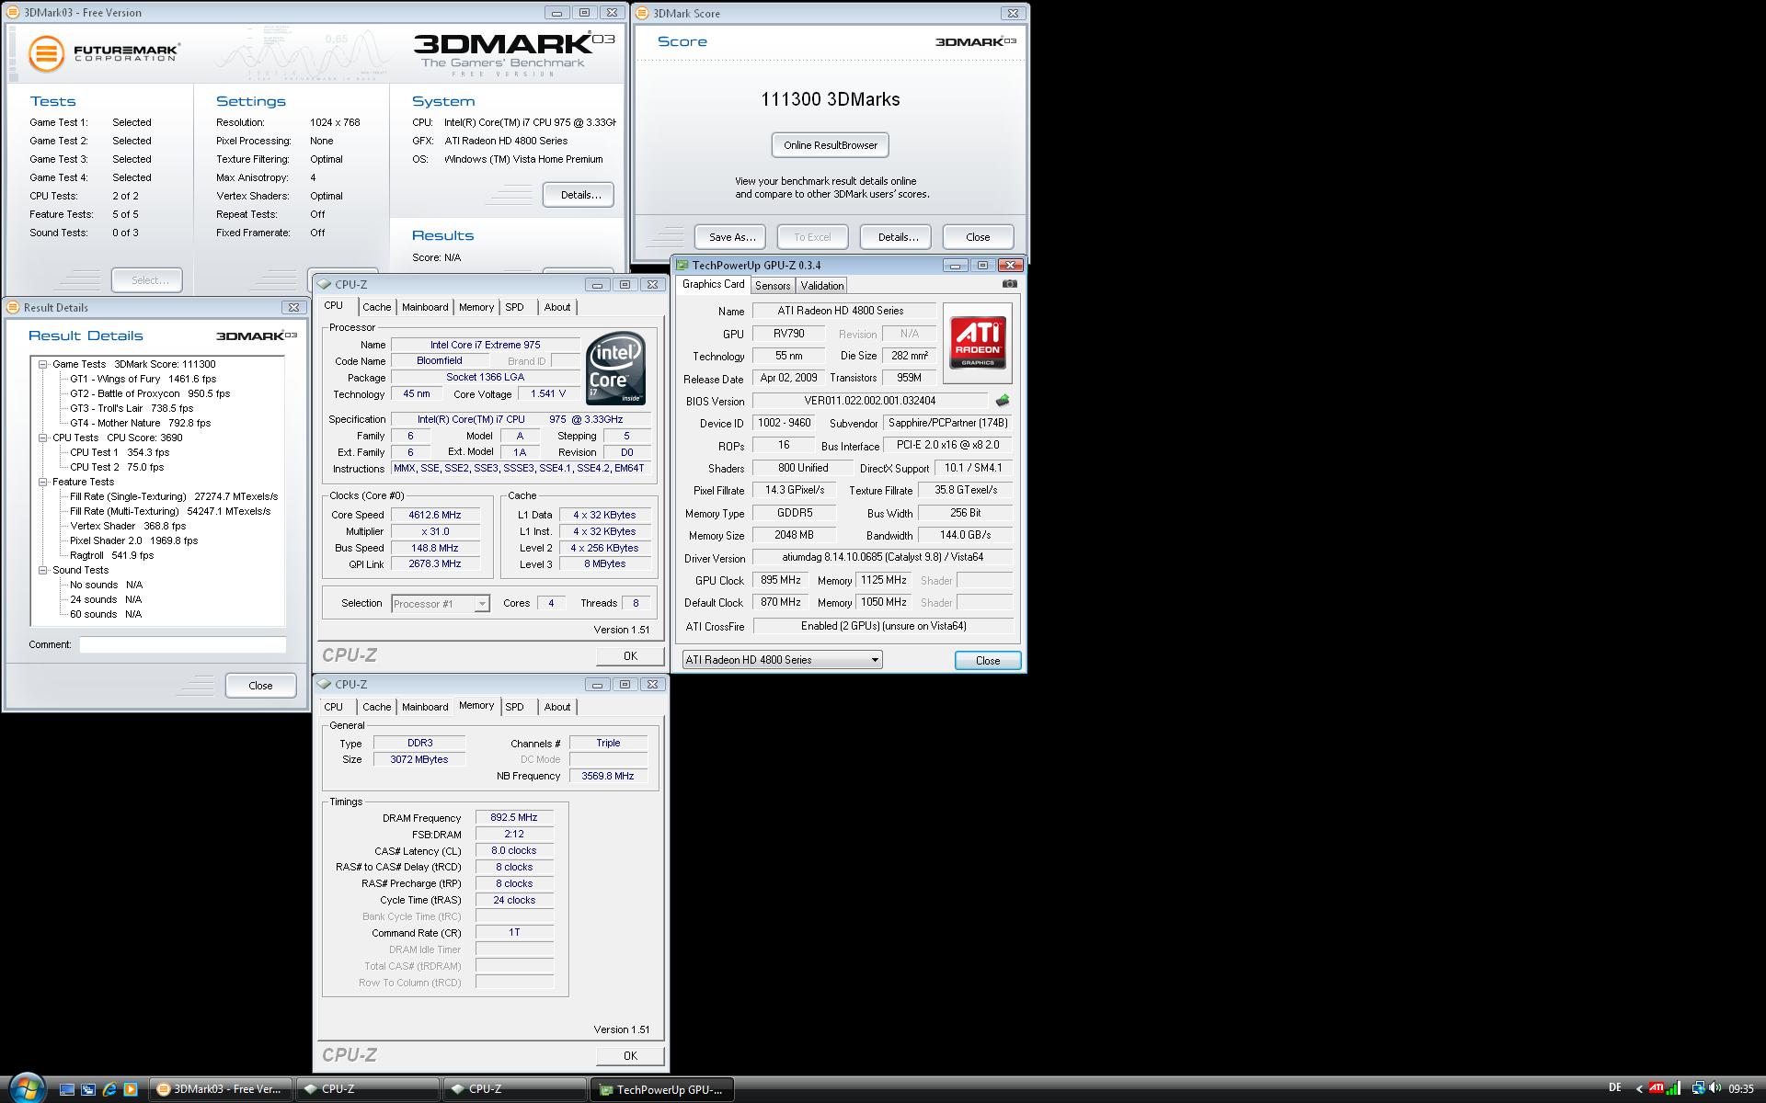Viewport: 1766px width, 1103px height.
Task: Click the 09:35 clock in the tray
Action: pos(1740,1089)
